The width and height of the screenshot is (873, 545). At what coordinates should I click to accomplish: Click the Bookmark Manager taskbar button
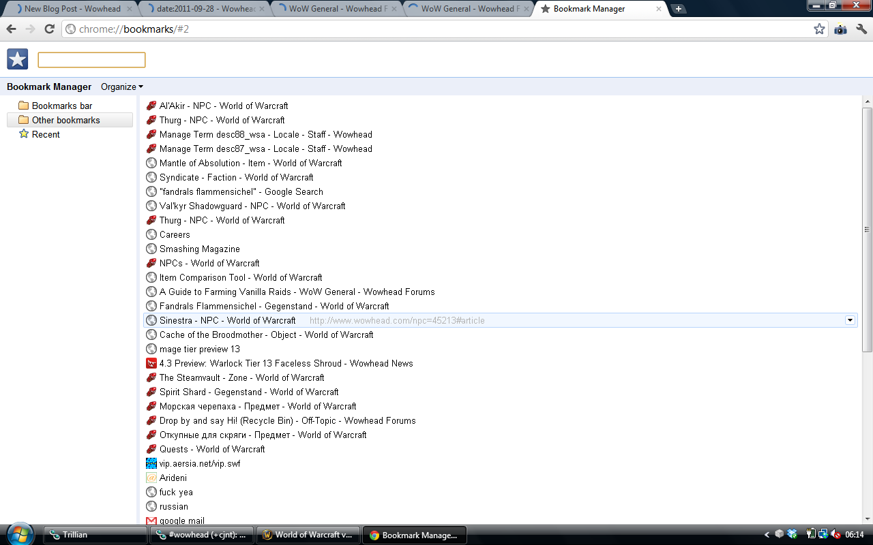(x=415, y=535)
